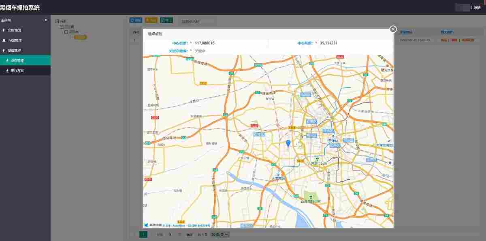Collapse the null root tree node
486x241 pixels.
[57, 21]
